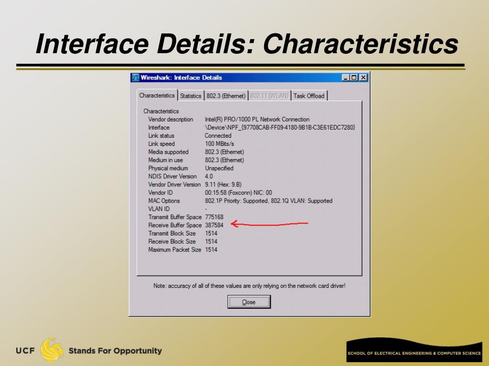Open the 802.3 (Ethernet) tab
Viewport: 489px width, 366px height.
click(226, 96)
